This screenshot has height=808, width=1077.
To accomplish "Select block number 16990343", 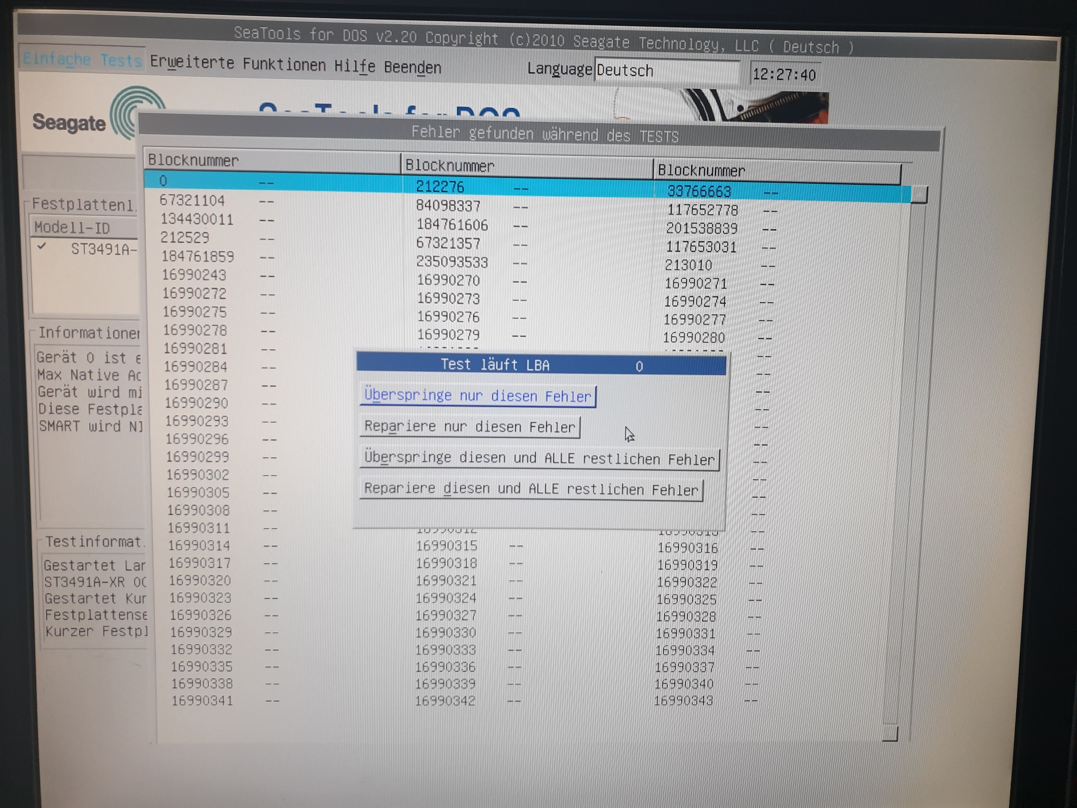I will tap(683, 701).
